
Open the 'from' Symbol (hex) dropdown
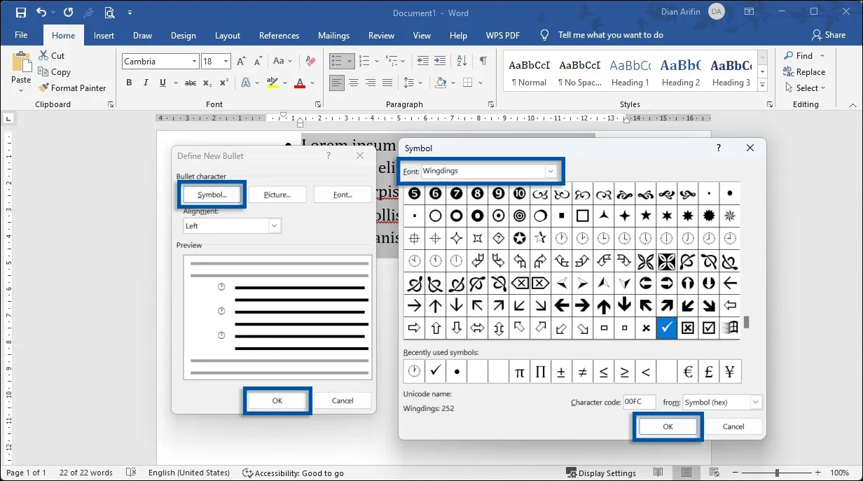pyautogui.click(x=755, y=403)
